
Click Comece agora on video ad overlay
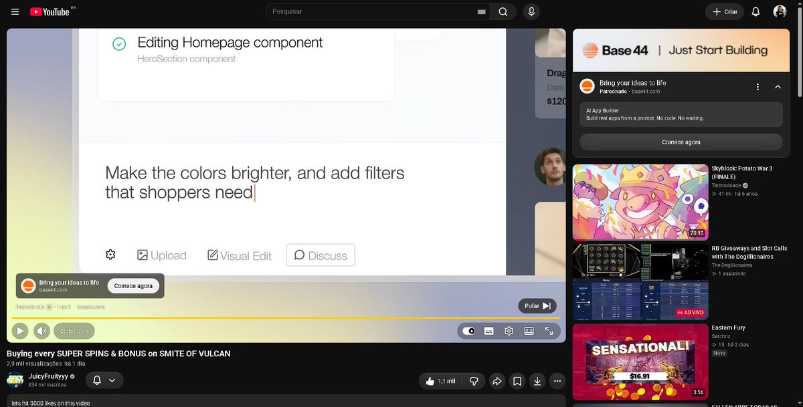133,286
